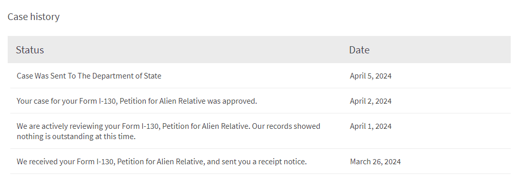Click the April 2, 2024 date

tap(371, 101)
